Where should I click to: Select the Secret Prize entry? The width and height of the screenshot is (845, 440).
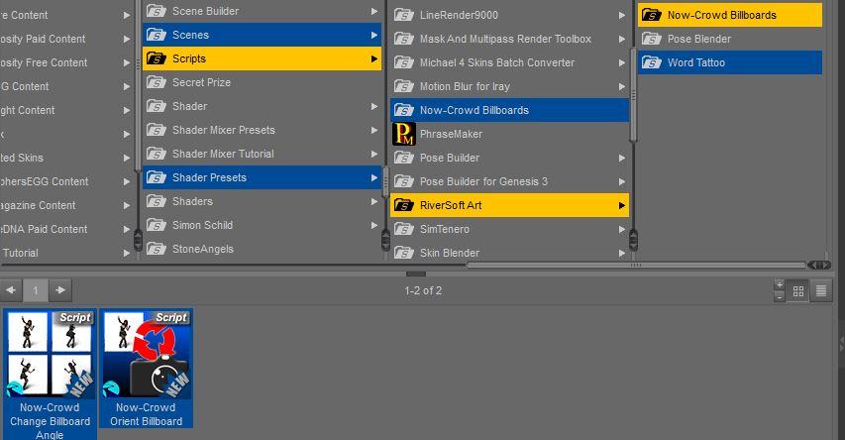pos(262,82)
